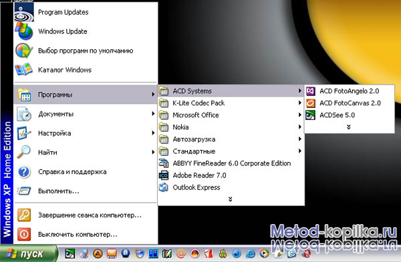Screen dimensions: 401x262
Task: Open Program Updates in Start menu
Action: point(86,12)
